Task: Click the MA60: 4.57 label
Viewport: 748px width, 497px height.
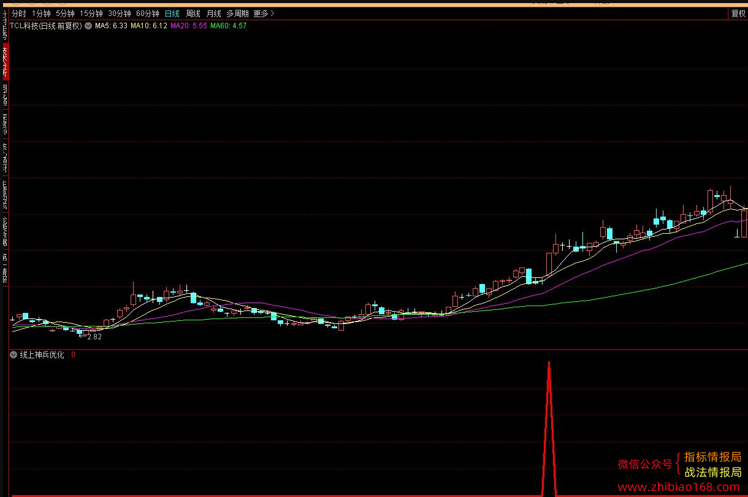Action: (229, 26)
